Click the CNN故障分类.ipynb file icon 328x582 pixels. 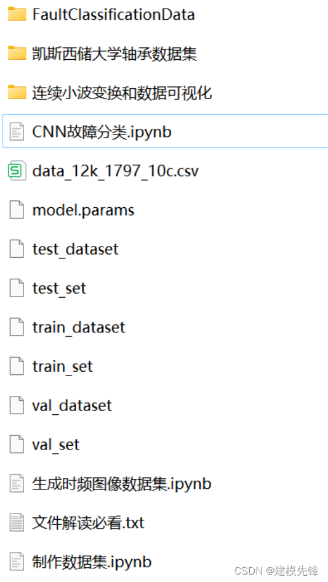tap(17, 131)
